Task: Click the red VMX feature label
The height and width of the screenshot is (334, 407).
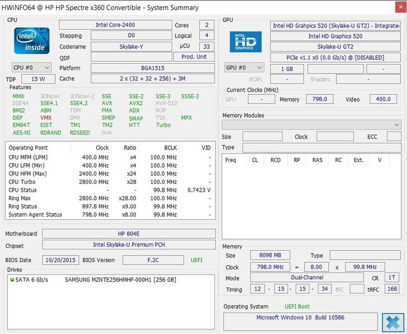Action: [x=46, y=118]
